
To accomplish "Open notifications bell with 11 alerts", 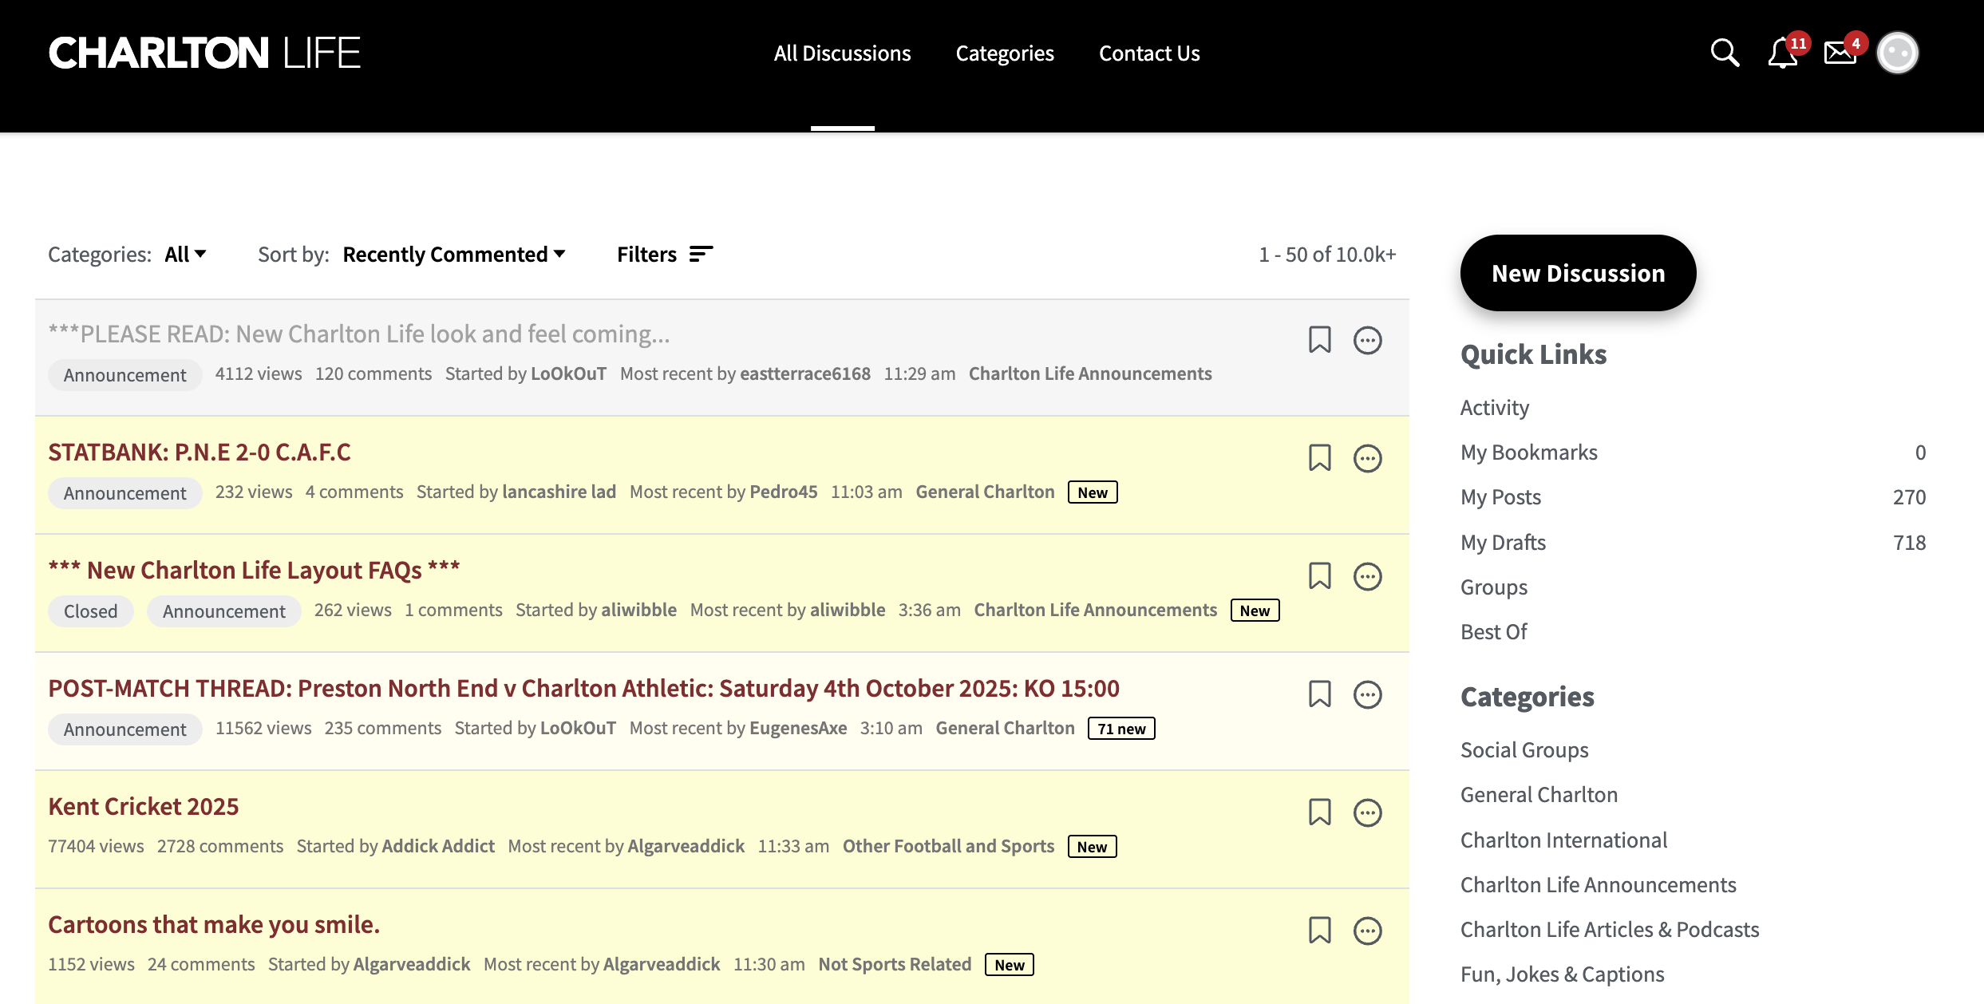I will click(1782, 53).
